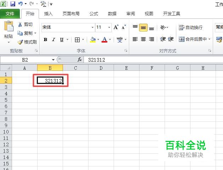Click the 粘贴 paste clipboard icon

coord(8,26)
